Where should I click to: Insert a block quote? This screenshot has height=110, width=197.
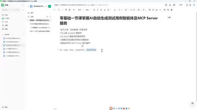point(157,10)
